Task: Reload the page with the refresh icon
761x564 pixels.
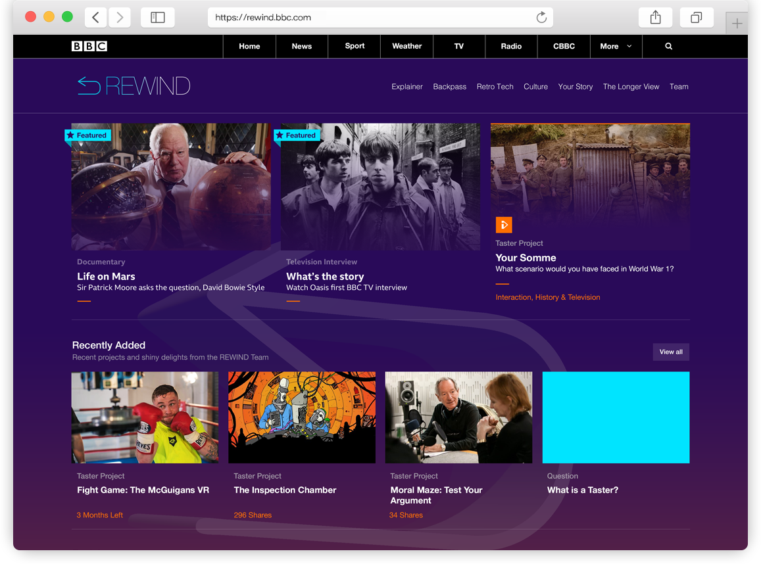Action: coord(541,18)
